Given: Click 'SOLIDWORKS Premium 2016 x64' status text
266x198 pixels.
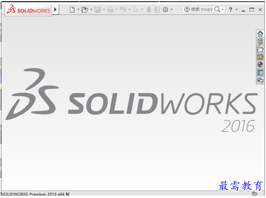Looking at the screenshot, I should tap(33, 194).
